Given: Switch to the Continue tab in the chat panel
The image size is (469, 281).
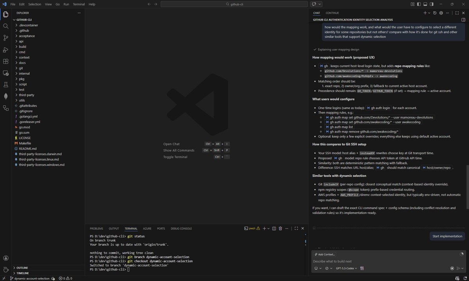Looking at the screenshot, I should [x=332, y=13].
